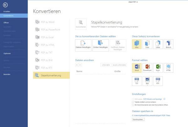
Task: Move file down with arrow button
Action: coord(80,65)
